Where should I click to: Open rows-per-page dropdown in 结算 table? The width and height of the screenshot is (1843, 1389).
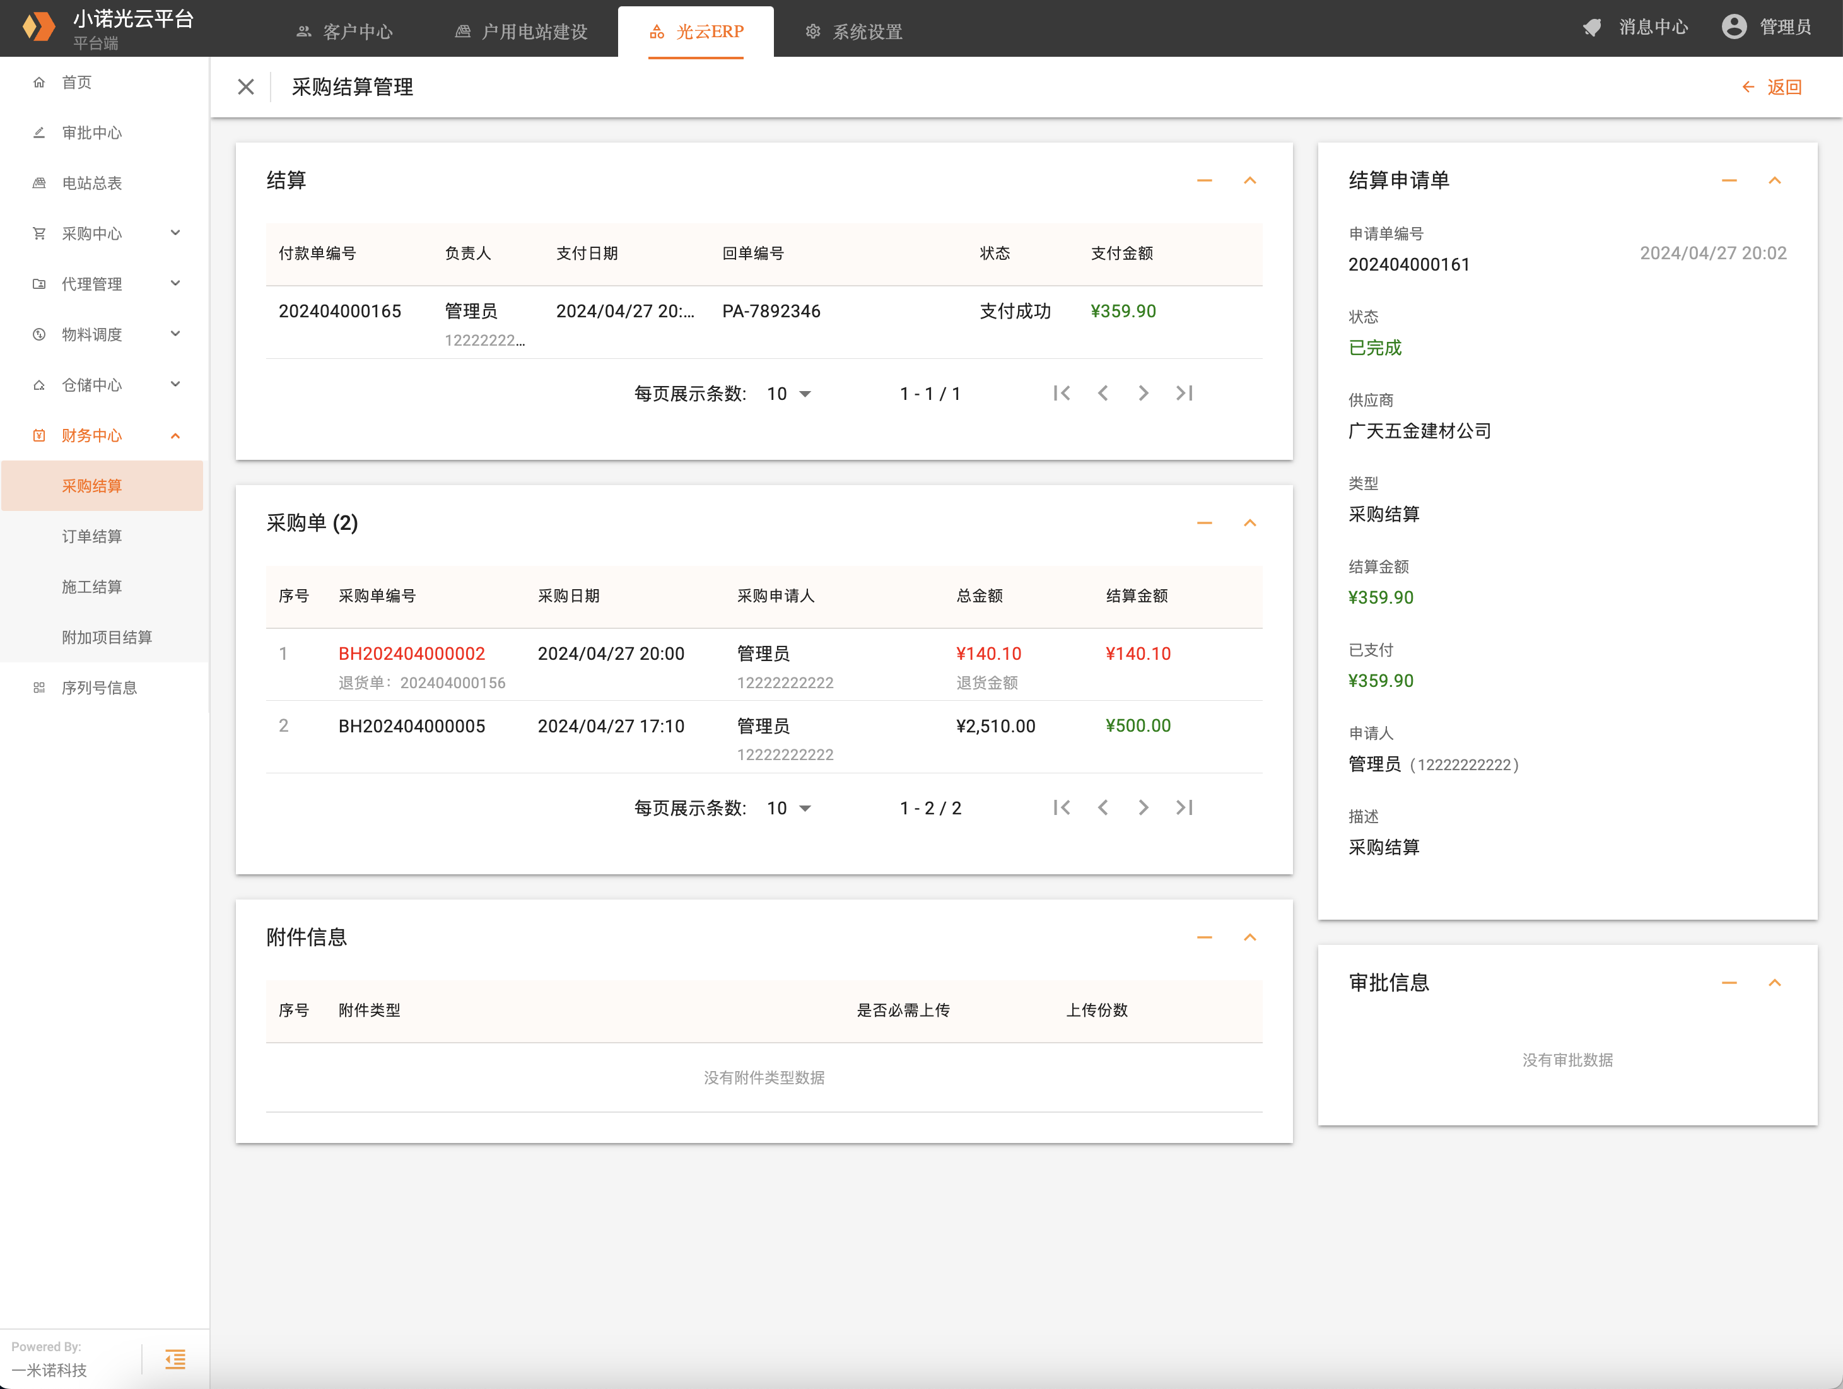tap(789, 394)
